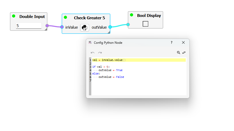Open the Python script editor icon in Check Greater 5

click(x=85, y=28)
